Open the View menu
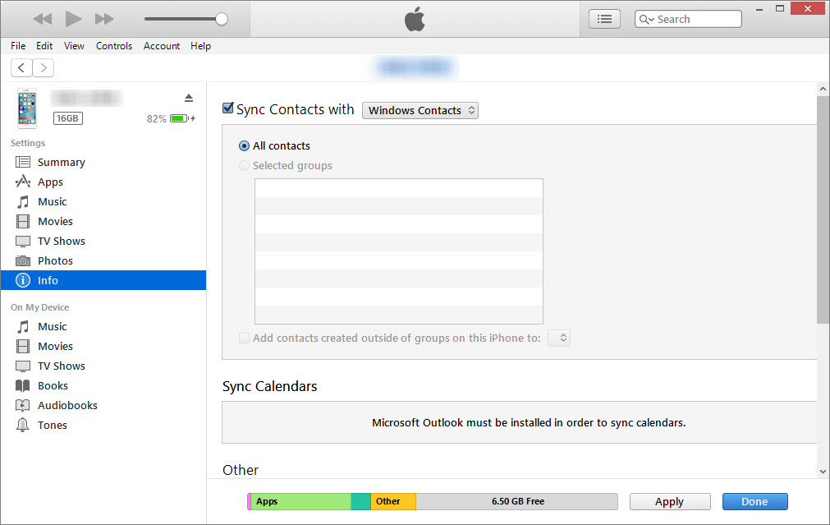Screen dimensions: 830x525 pos(74,46)
